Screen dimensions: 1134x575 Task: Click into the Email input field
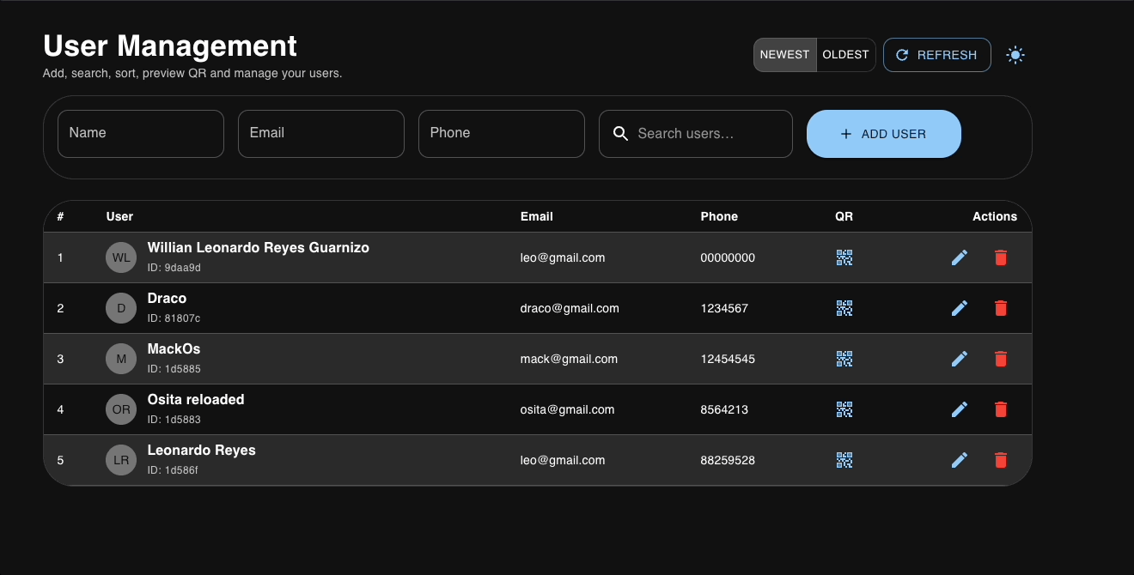point(321,134)
